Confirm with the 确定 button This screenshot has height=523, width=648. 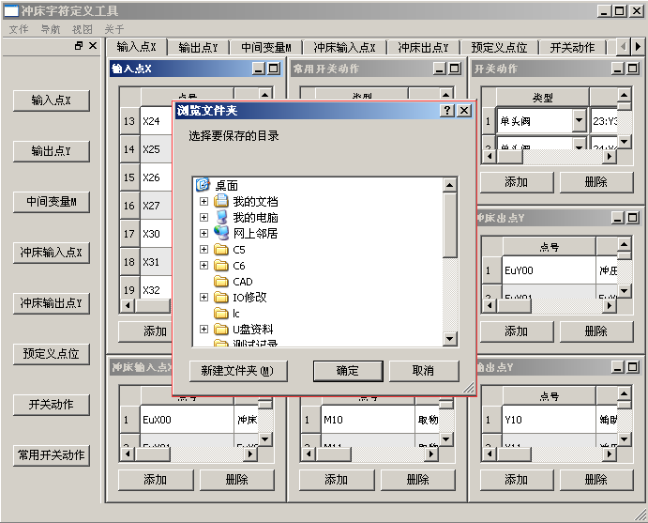pos(348,371)
